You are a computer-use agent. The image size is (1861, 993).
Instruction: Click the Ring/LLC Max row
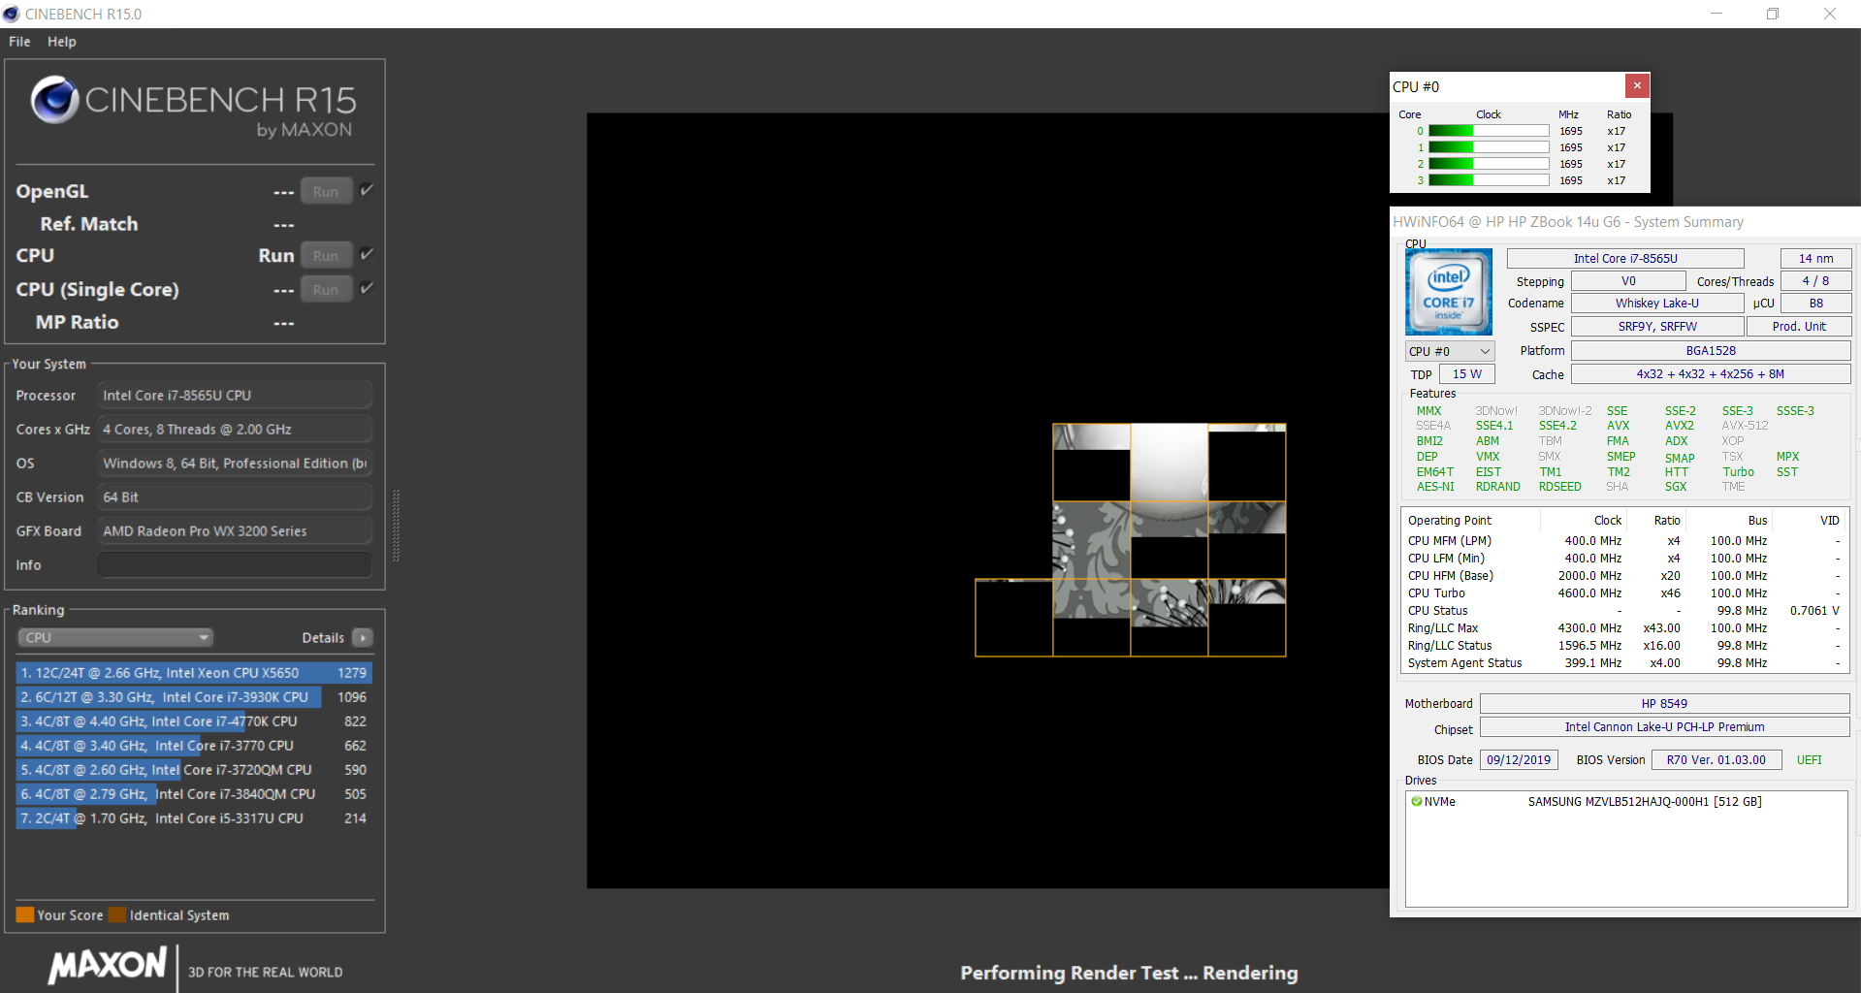click(x=1624, y=628)
